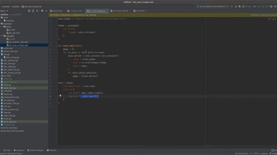The image size is (277, 155).
Task: Click the VCS push arrow icon
Action: click(x=267, y=6)
